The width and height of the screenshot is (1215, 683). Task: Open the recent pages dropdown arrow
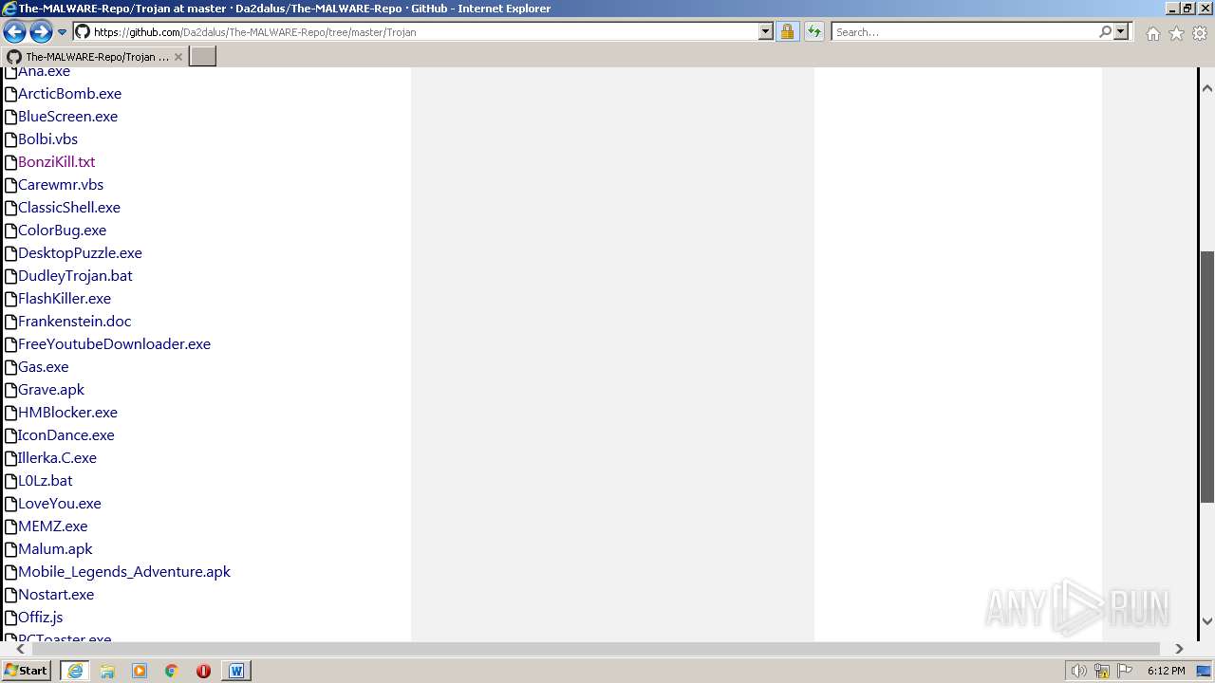63,32
